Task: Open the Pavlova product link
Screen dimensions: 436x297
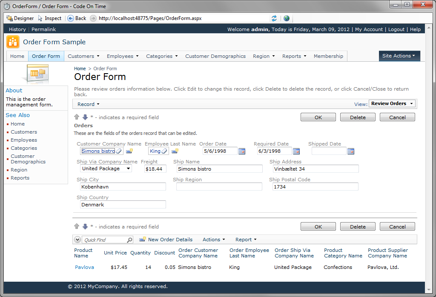Action: coord(84,267)
